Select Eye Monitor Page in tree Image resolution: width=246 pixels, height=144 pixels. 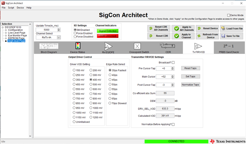[17, 36]
